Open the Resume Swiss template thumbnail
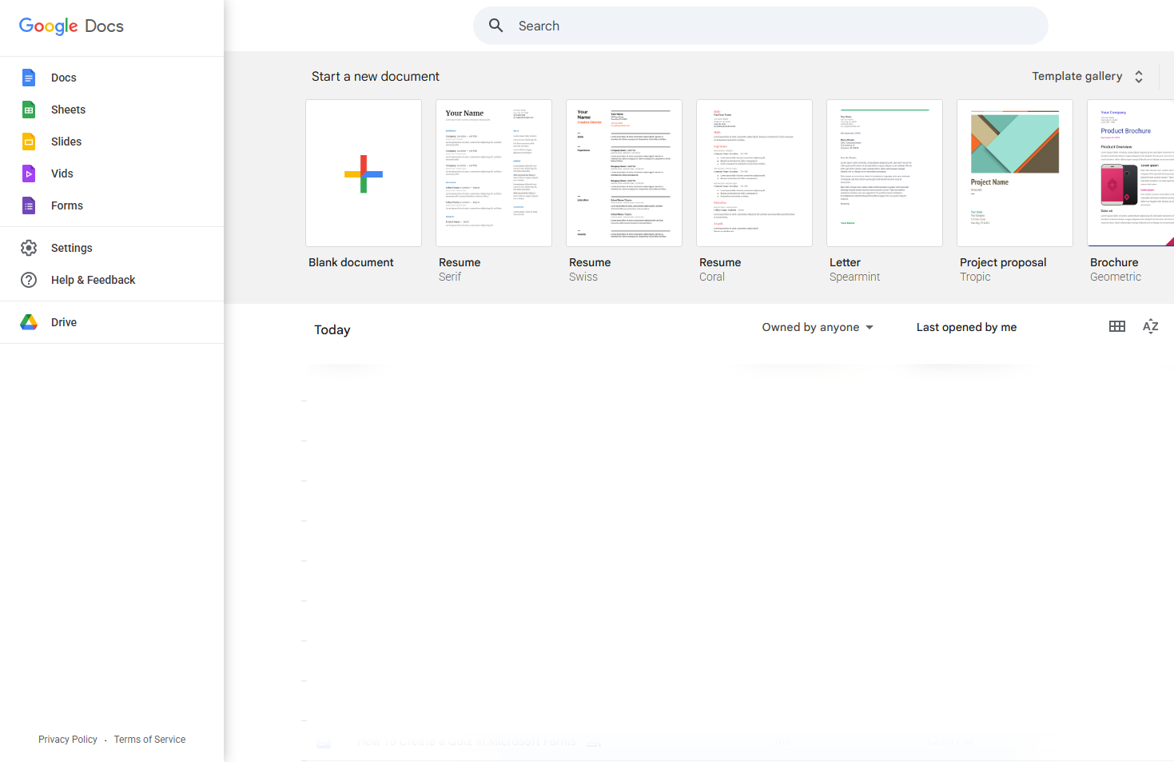1174x762 pixels. pyautogui.click(x=624, y=174)
